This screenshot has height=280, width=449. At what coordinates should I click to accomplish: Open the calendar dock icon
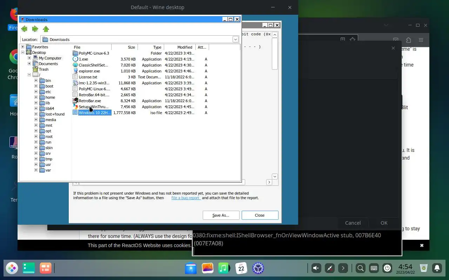[241, 268]
